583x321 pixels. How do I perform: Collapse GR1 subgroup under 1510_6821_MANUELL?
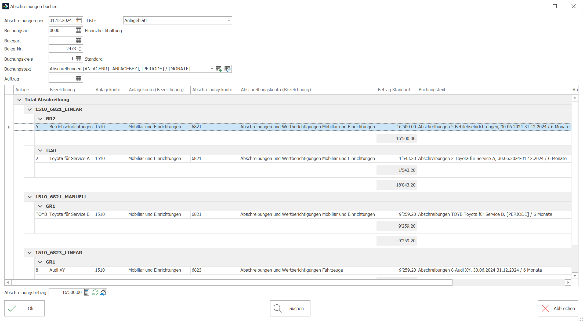pyautogui.click(x=40, y=206)
